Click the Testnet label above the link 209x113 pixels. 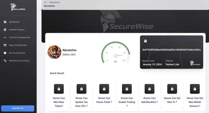coord(169,61)
